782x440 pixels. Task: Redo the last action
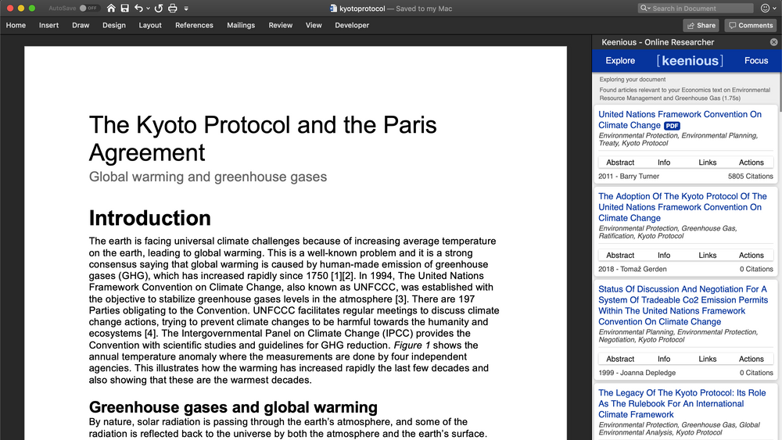pyautogui.click(x=159, y=8)
